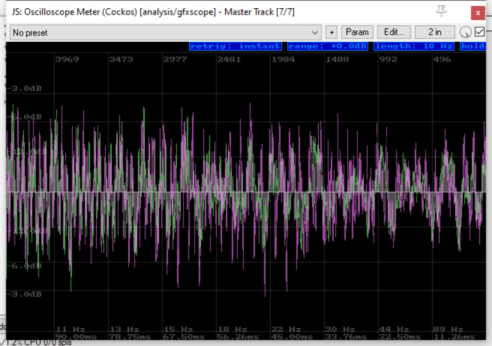Click the 11 Hz frequency label

[71, 330]
